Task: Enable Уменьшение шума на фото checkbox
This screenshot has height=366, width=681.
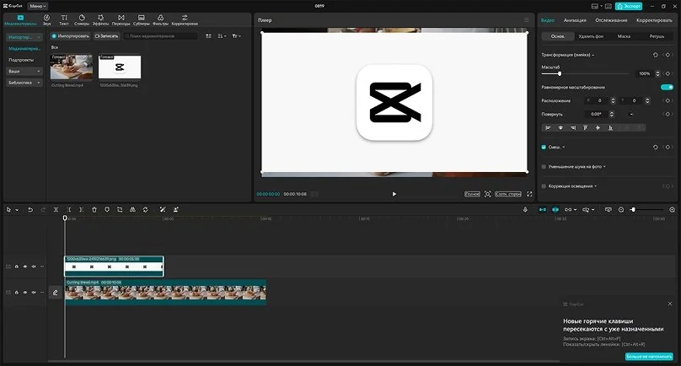Action: click(x=544, y=166)
